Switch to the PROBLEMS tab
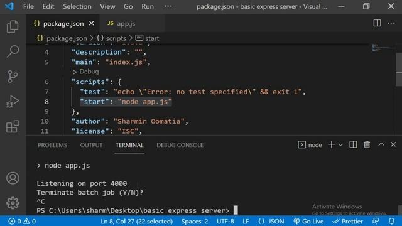 pyautogui.click(x=53, y=145)
